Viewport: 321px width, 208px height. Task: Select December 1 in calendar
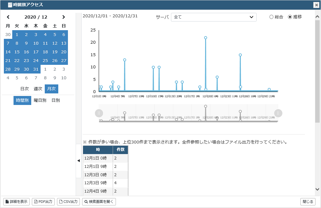click(17, 34)
